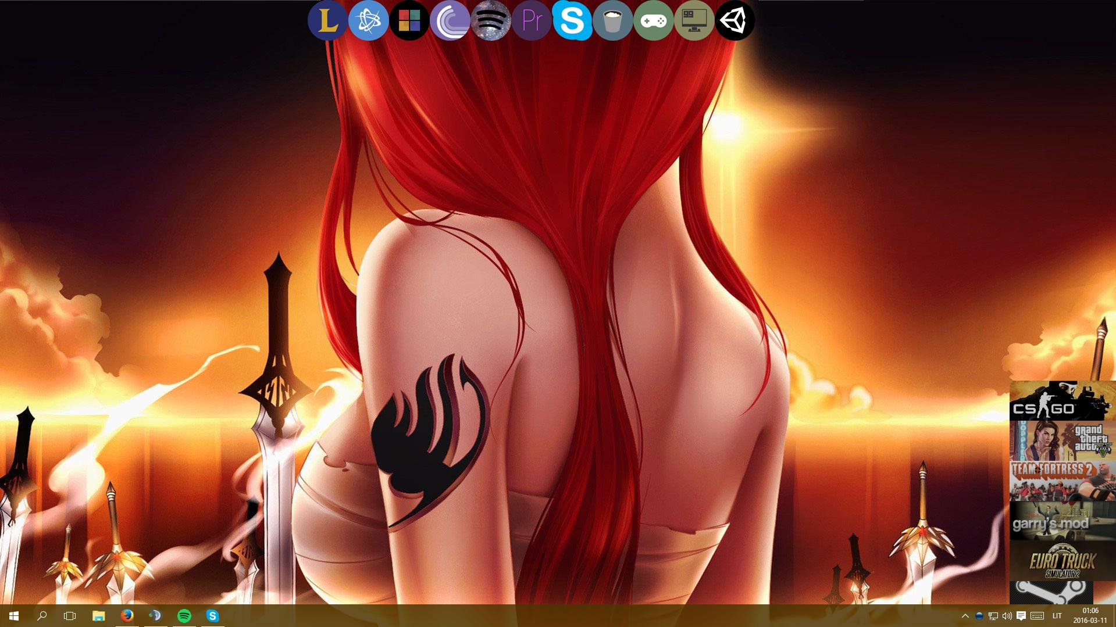Screen dimensions: 1116x627
Task: Open File Explorer from the taskbar
Action: tap(98, 616)
